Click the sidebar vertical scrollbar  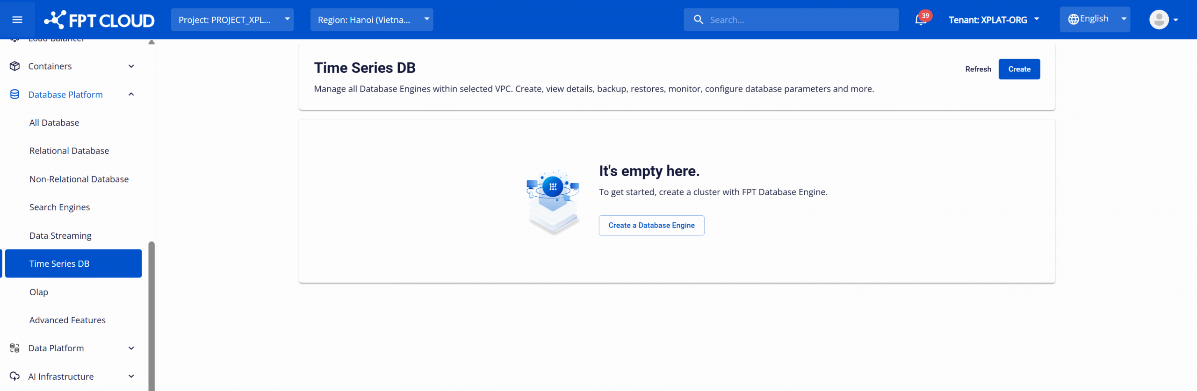(151, 313)
